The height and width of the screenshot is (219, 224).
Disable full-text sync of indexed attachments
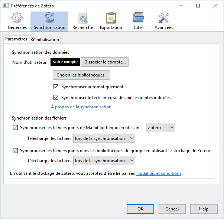(56, 98)
